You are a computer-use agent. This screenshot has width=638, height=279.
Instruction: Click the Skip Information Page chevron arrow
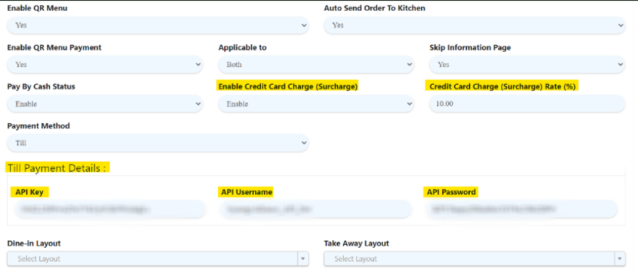(621, 65)
